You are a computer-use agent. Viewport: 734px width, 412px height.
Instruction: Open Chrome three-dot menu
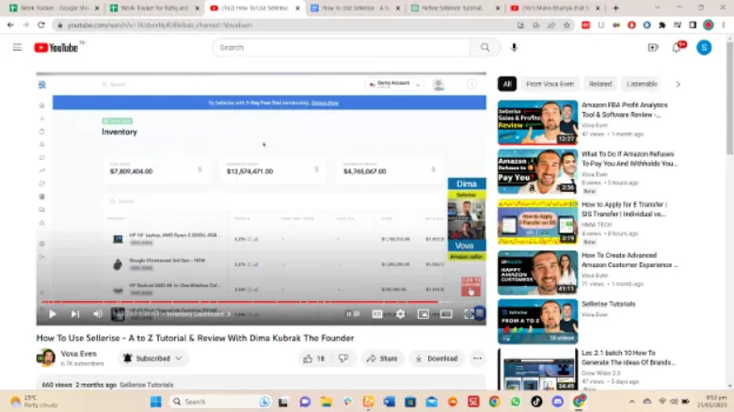724,24
